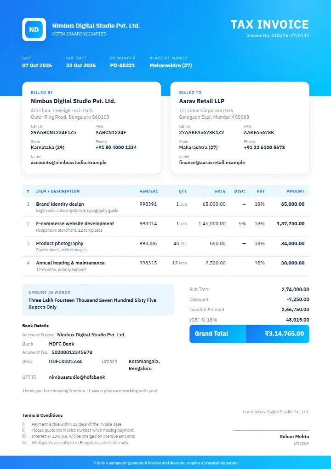Click the ITEM / DESCRIPTION column header

(58, 191)
